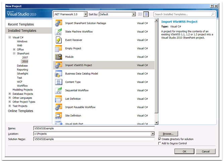Click the Browse... button
Viewport: 224px width, 161px height.
(168, 134)
